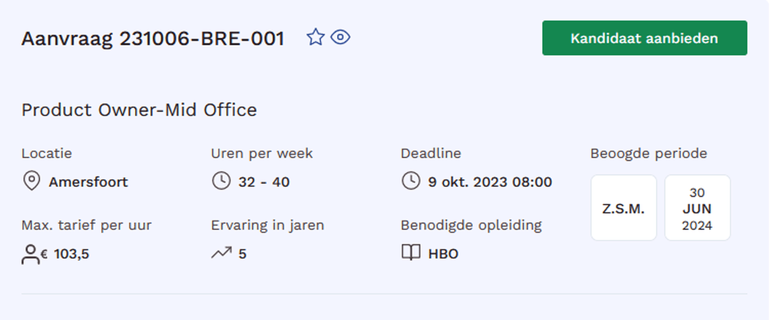Click the deadline clock icon
Viewport: 773px width, 320px height.
pyautogui.click(x=411, y=181)
